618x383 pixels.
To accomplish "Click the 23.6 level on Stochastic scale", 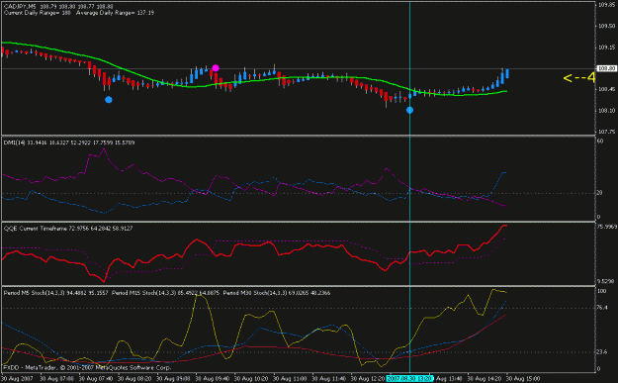I will (x=602, y=352).
